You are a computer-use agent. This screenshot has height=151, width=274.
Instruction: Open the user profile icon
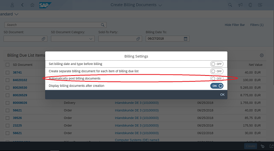[12, 5]
